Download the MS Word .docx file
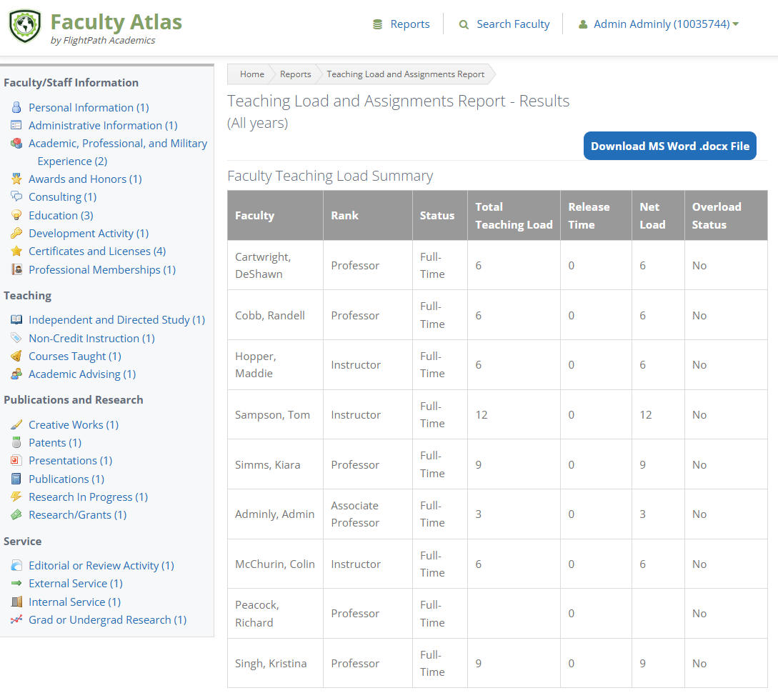This screenshot has height=698, width=778. 669,146
